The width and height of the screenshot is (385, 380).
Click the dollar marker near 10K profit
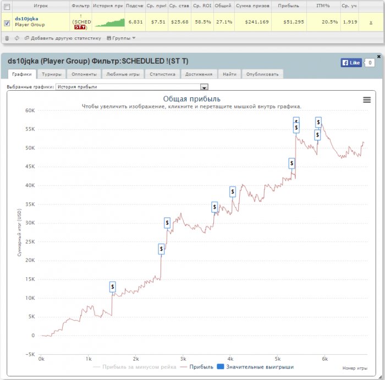(112, 287)
